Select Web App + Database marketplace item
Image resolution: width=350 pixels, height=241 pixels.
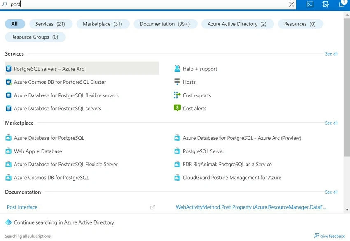38,151
